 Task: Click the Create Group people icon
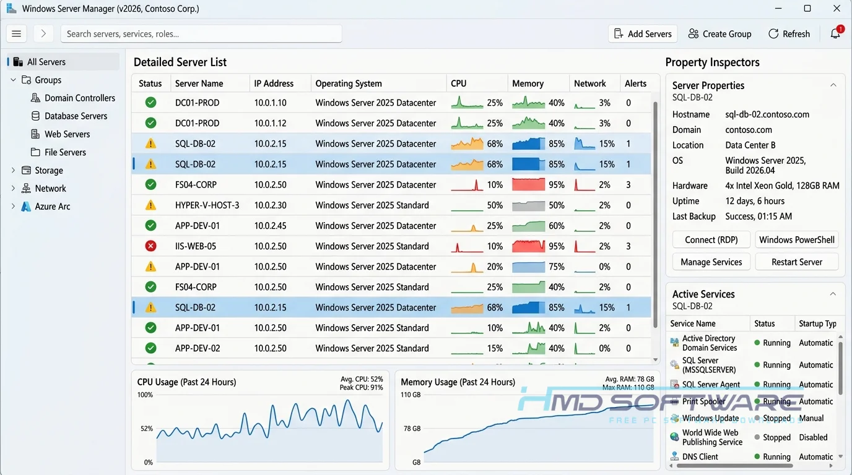click(x=693, y=34)
